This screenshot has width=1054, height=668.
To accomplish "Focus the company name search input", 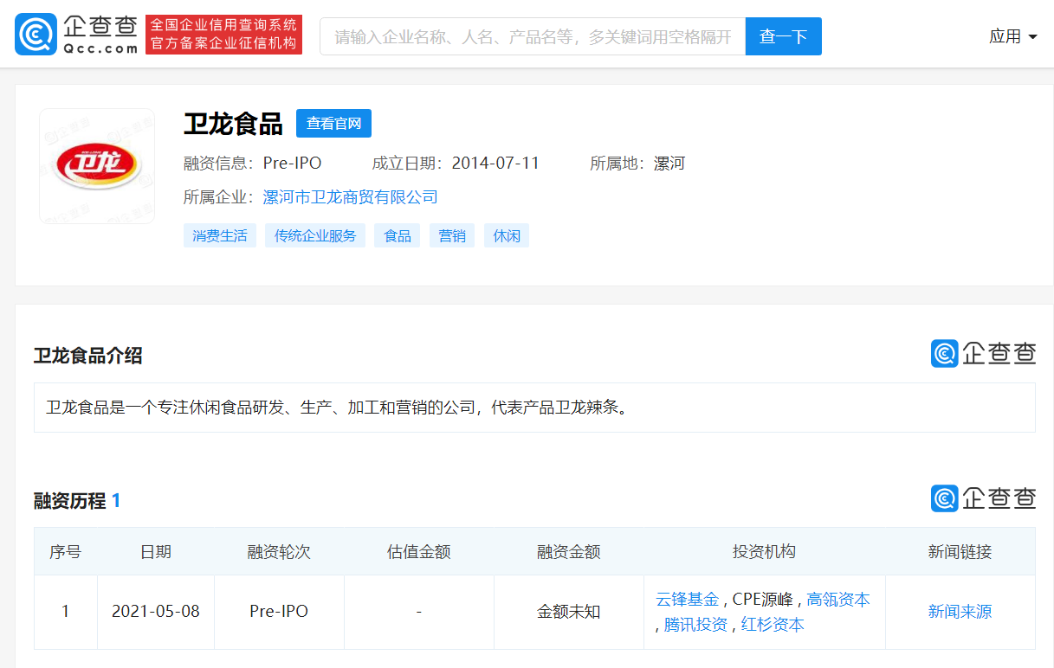I will [x=533, y=36].
